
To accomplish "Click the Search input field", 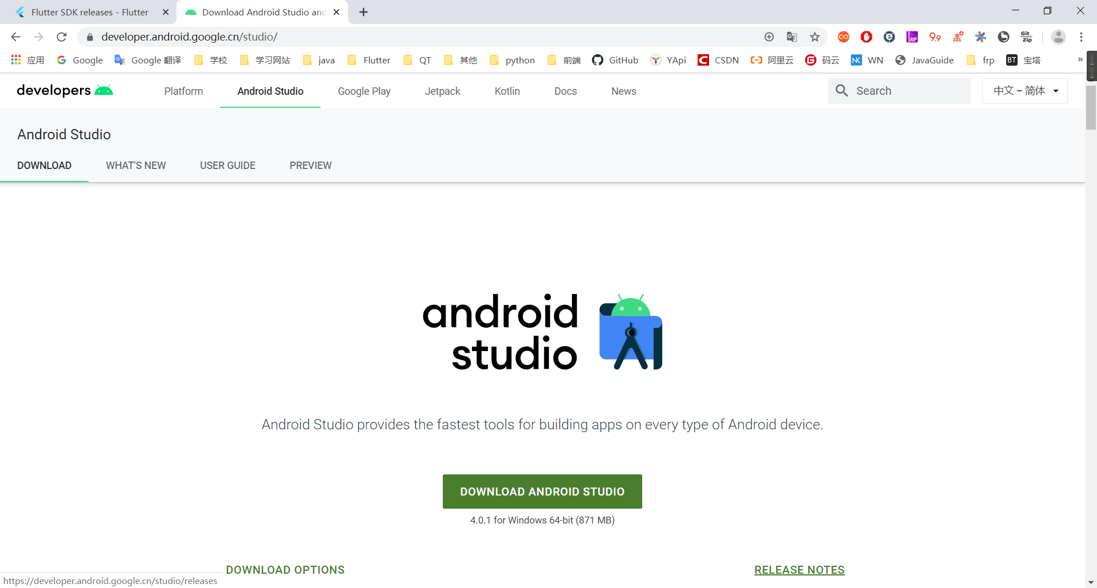I will tap(899, 91).
